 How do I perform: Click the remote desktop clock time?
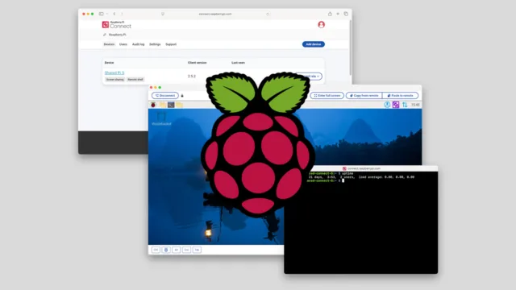[x=415, y=105]
